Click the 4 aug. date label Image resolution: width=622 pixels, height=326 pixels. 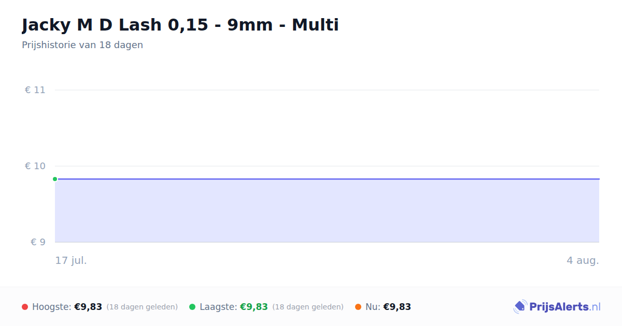pyautogui.click(x=583, y=260)
